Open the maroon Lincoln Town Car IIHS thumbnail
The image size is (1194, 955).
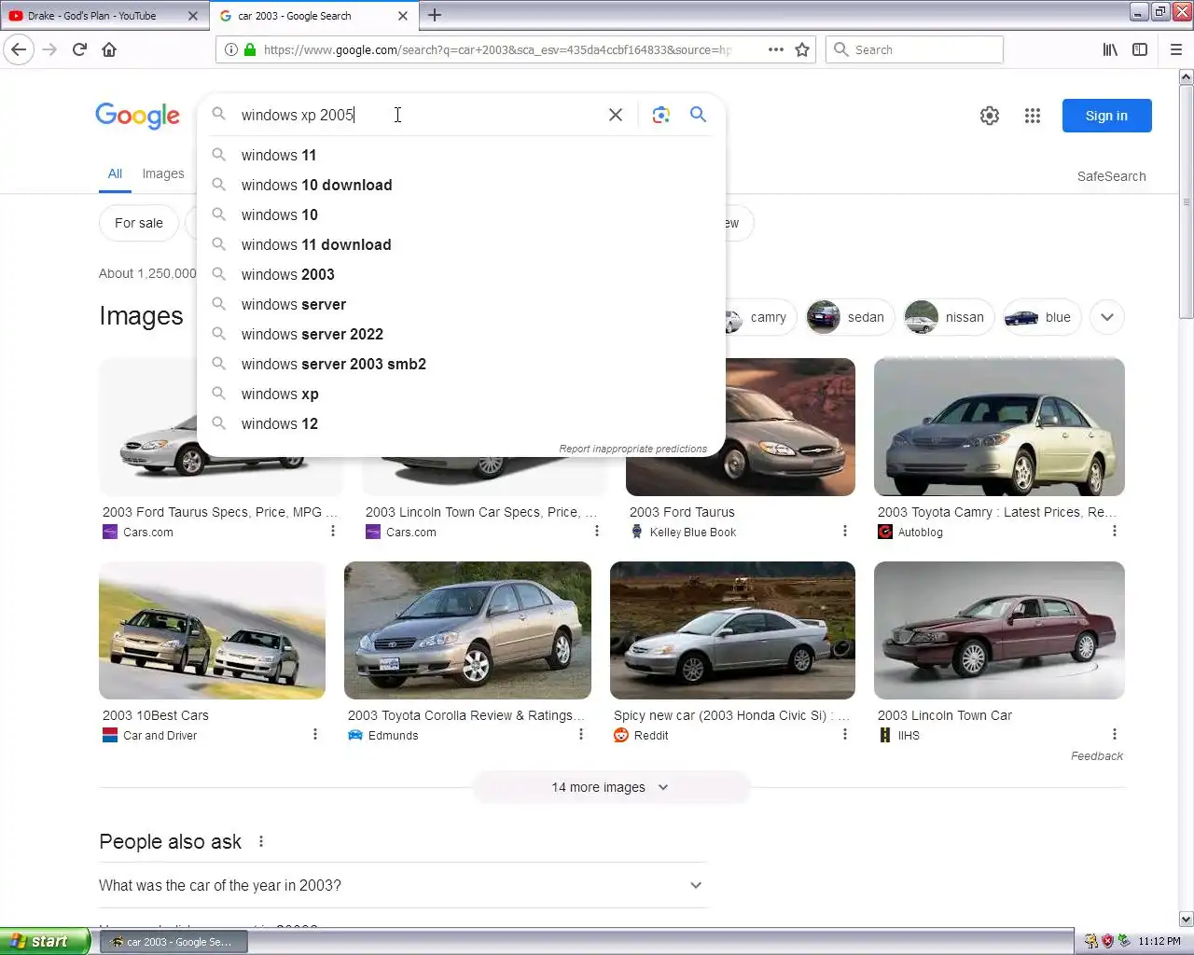(999, 630)
